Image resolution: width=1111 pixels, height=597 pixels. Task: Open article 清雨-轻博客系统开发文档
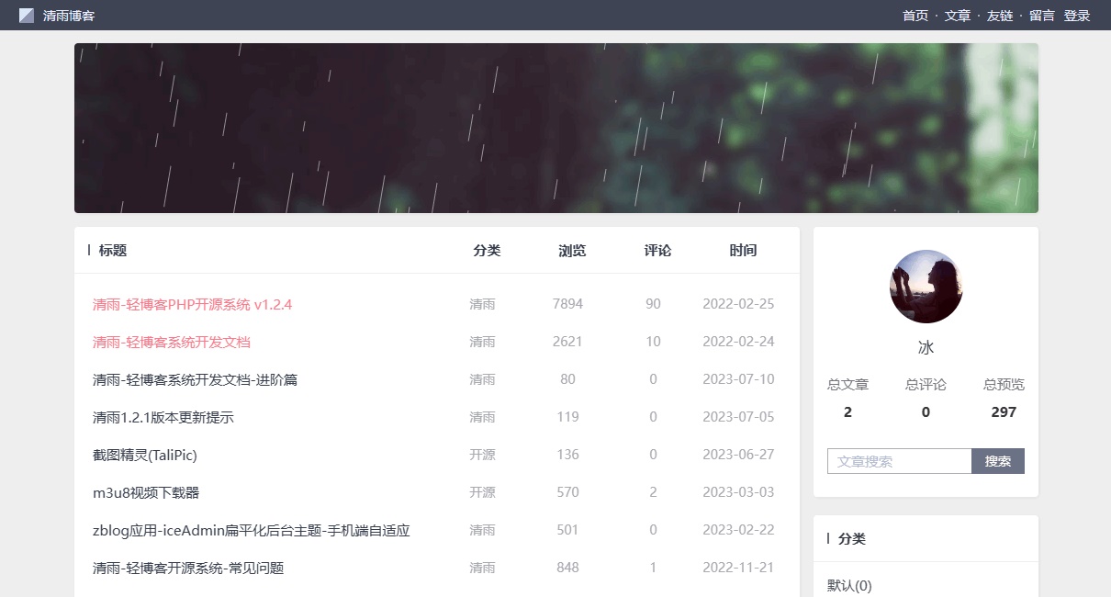(x=170, y=342)
